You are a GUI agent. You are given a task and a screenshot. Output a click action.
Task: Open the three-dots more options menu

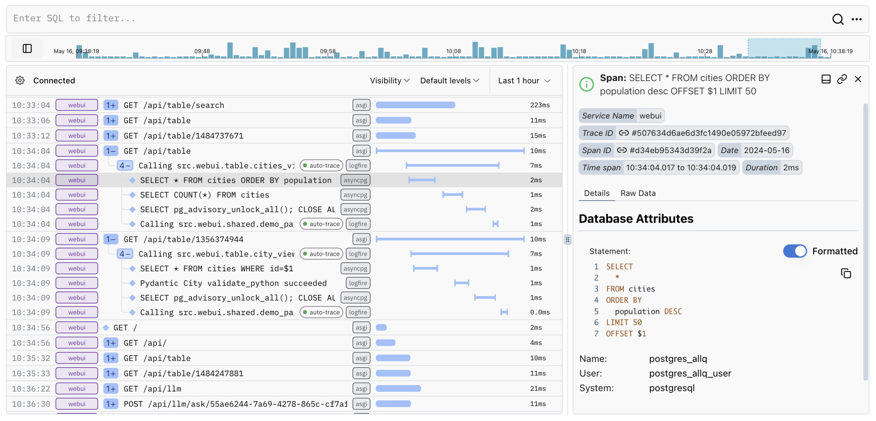point(856,19)
